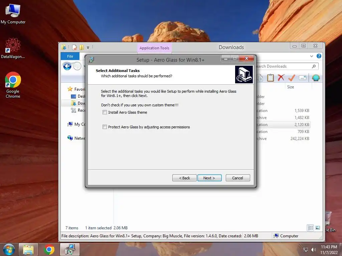The width and height of the screenshot is (342, 256).
Task: Click the Paste clipboard toolbar icon
Action: [271, 78]
